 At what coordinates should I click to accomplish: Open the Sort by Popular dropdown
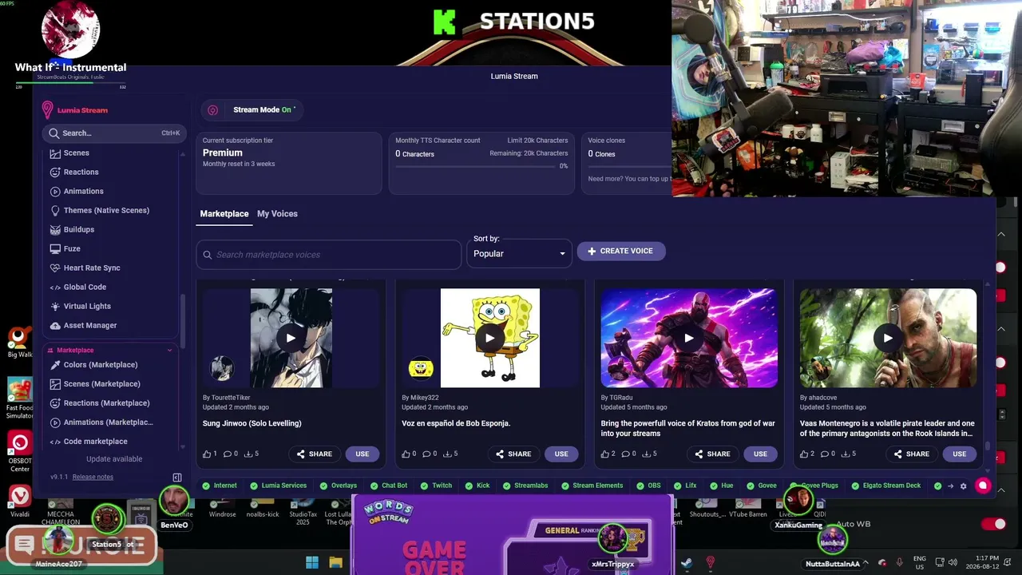coord(520,254)
